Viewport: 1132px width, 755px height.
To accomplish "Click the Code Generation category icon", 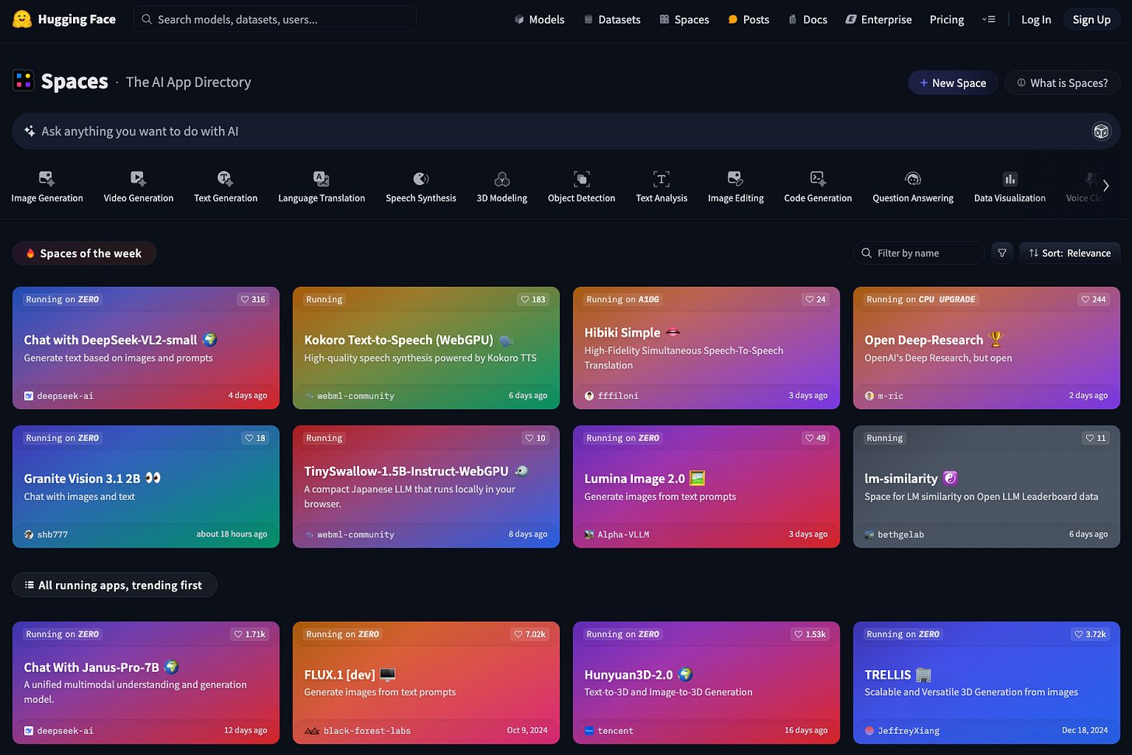I will coord(818,179).
